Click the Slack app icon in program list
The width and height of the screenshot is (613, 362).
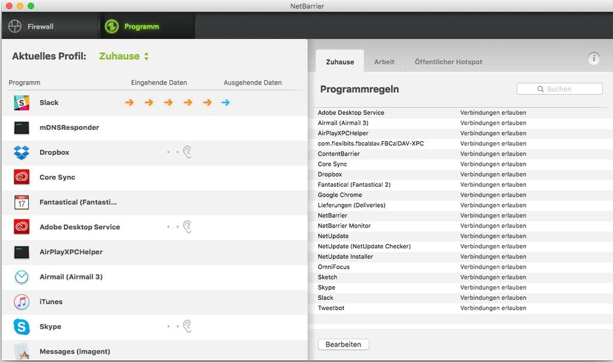point(22,103)
